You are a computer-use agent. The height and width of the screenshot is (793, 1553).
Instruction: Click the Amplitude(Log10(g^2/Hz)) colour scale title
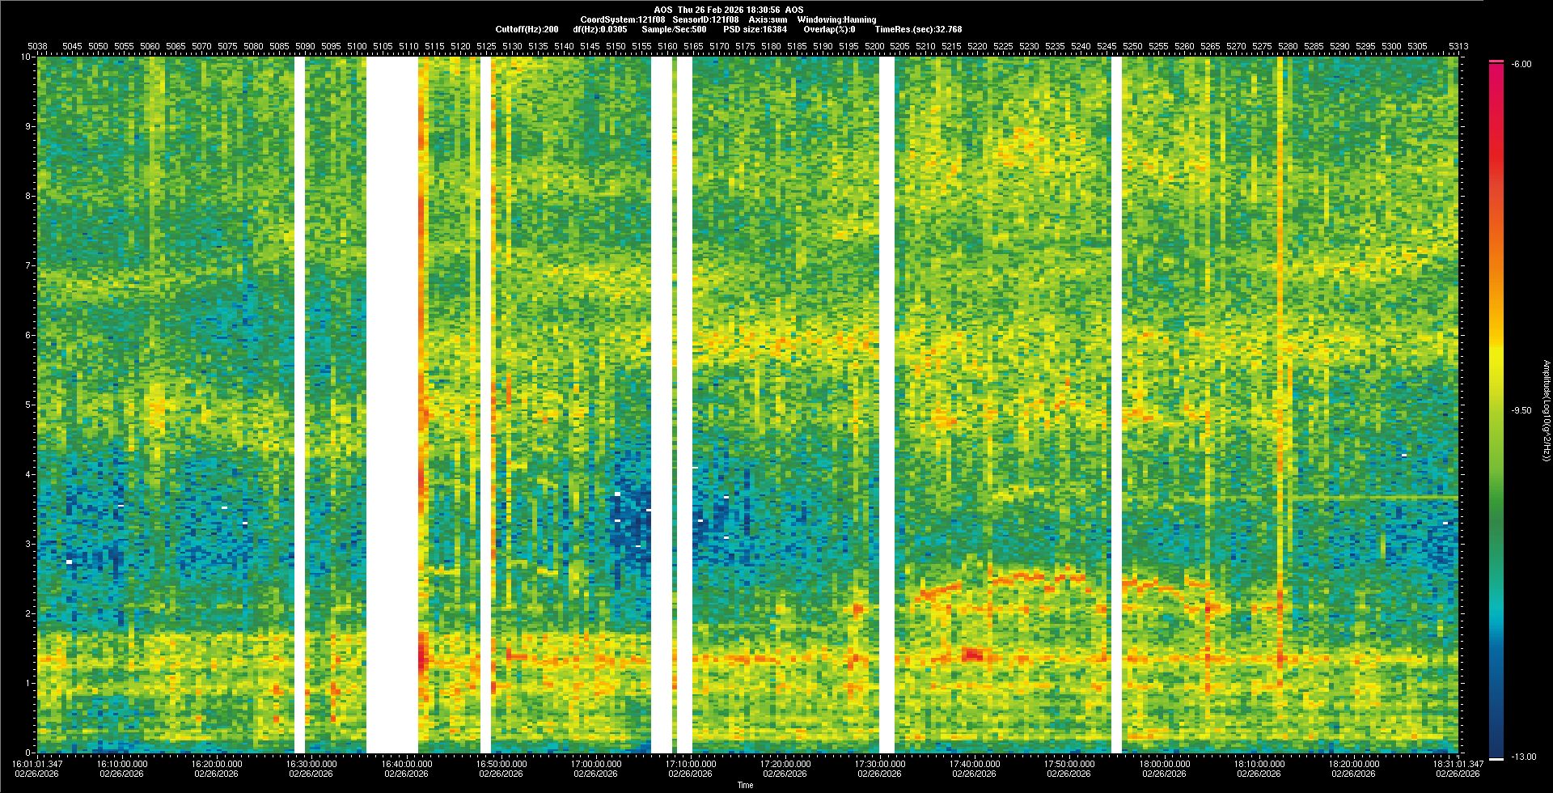pos(1545,410)
